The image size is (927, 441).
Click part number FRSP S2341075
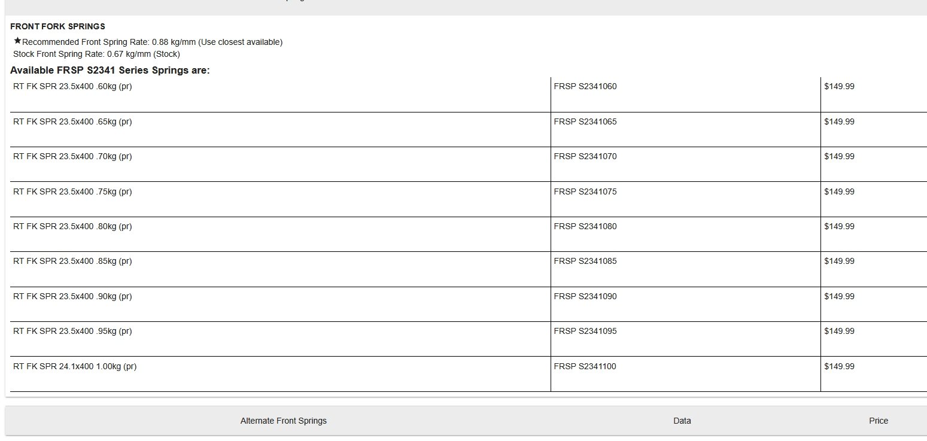(x=585, y=191)
